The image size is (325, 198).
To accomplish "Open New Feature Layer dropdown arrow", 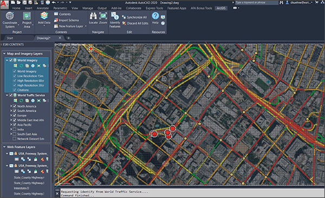I will (x=86, y=26).
